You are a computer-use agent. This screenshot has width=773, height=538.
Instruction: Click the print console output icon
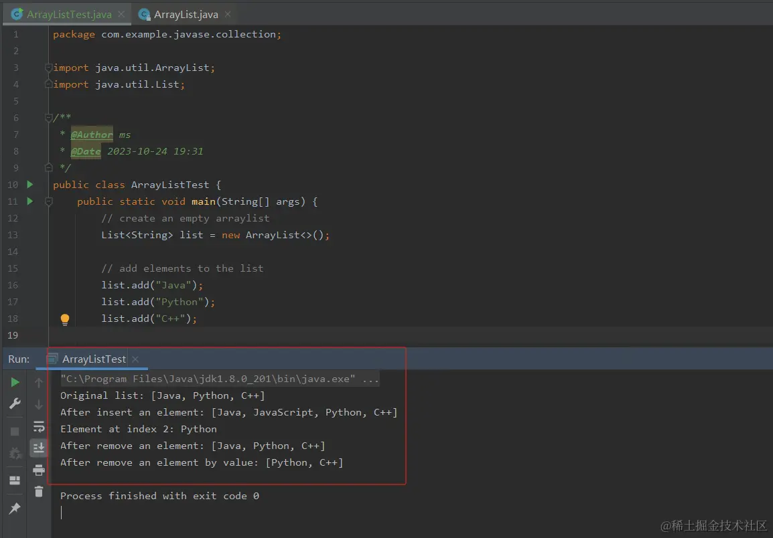[39, 470]
